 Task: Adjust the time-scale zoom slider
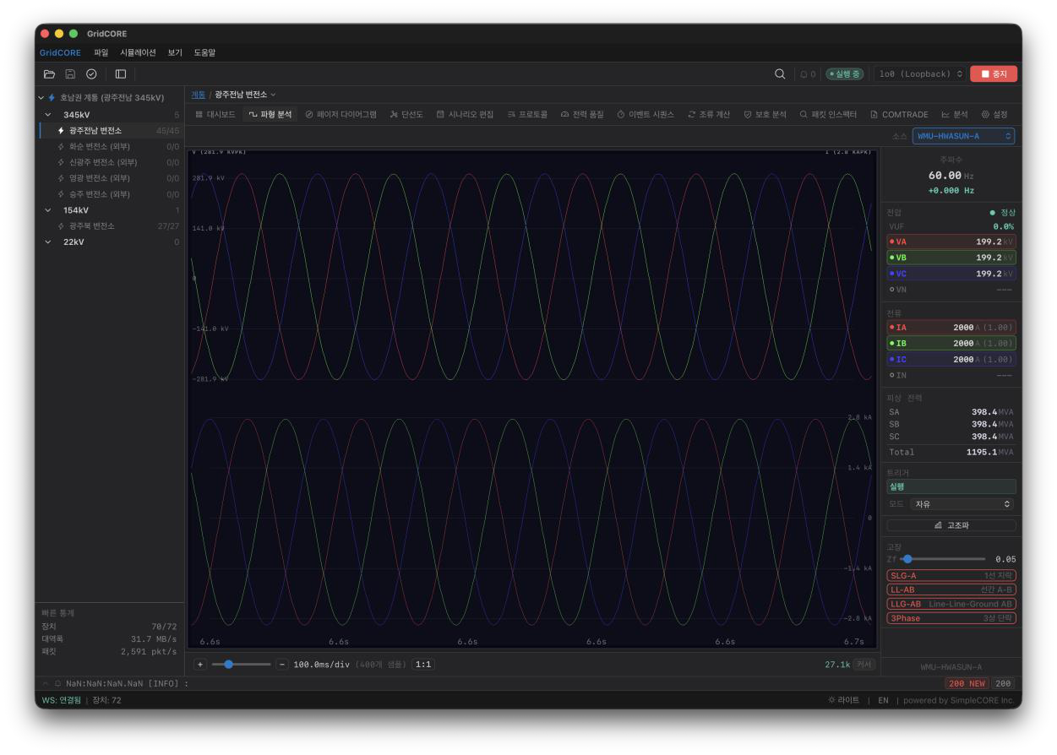pyautogui.click(x=242, y=665)
